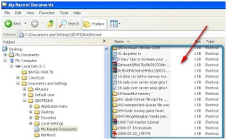Collapse the Local Disk (C:) node

click(x=12, y=66)
